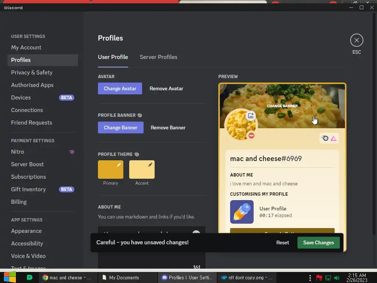Open Billing settings
377x283 pixels.
point(43,202)
